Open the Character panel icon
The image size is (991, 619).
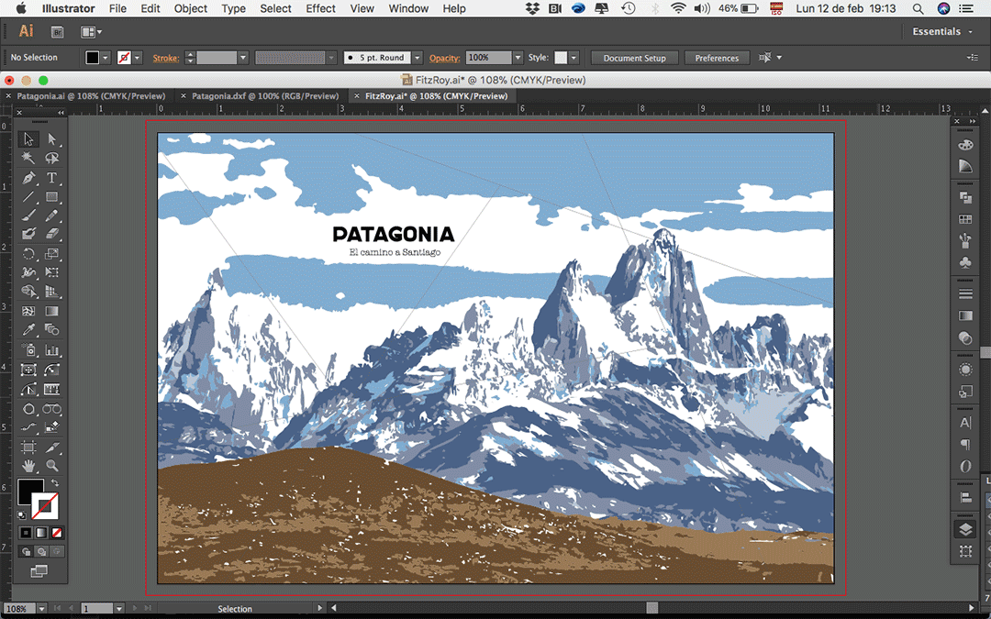(x=965, y=423)
